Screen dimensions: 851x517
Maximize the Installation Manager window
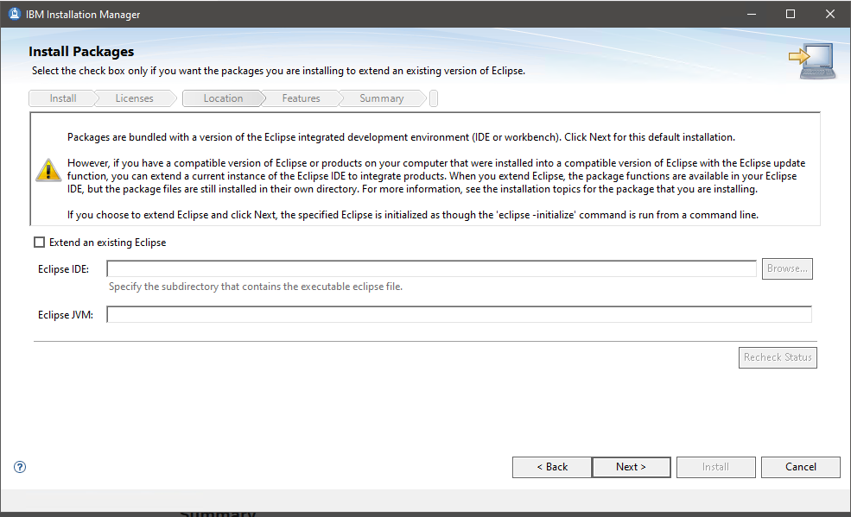(789, 14)
